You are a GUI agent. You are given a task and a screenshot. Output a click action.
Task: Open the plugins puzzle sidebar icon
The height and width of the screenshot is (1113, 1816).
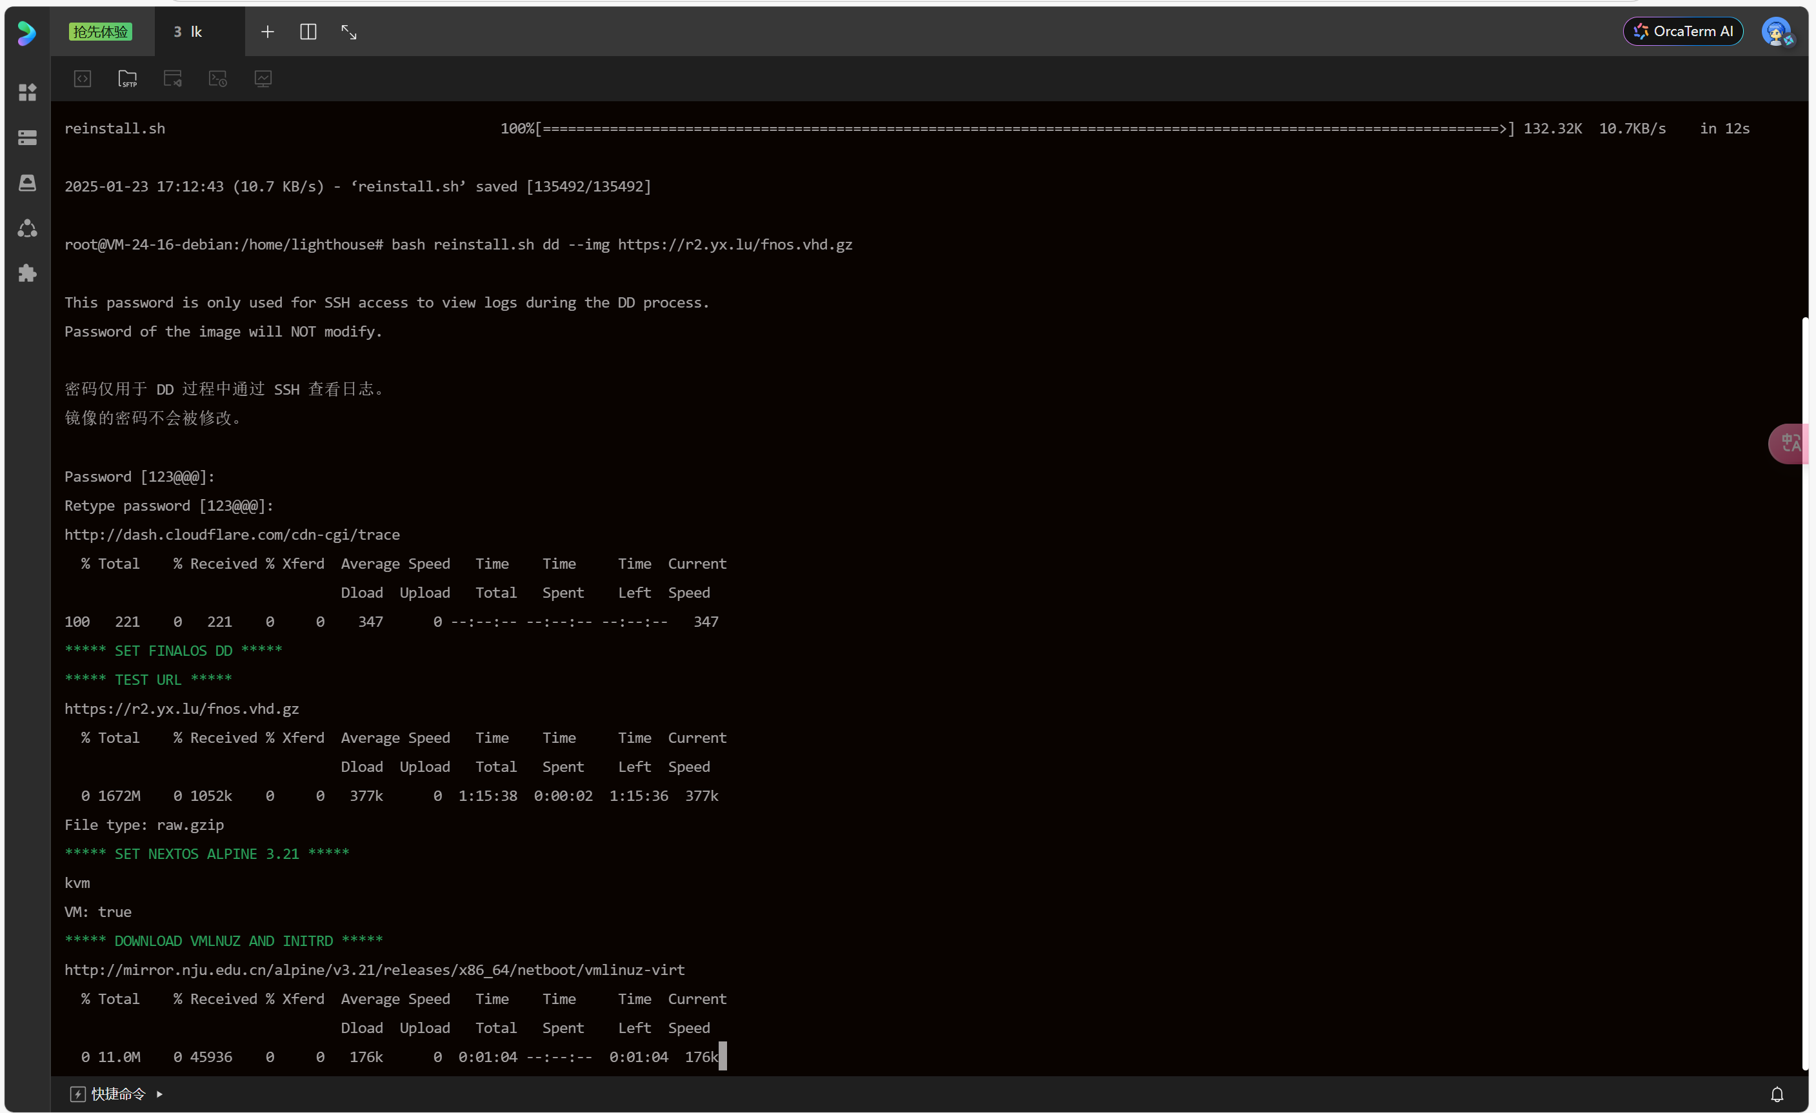27,273
